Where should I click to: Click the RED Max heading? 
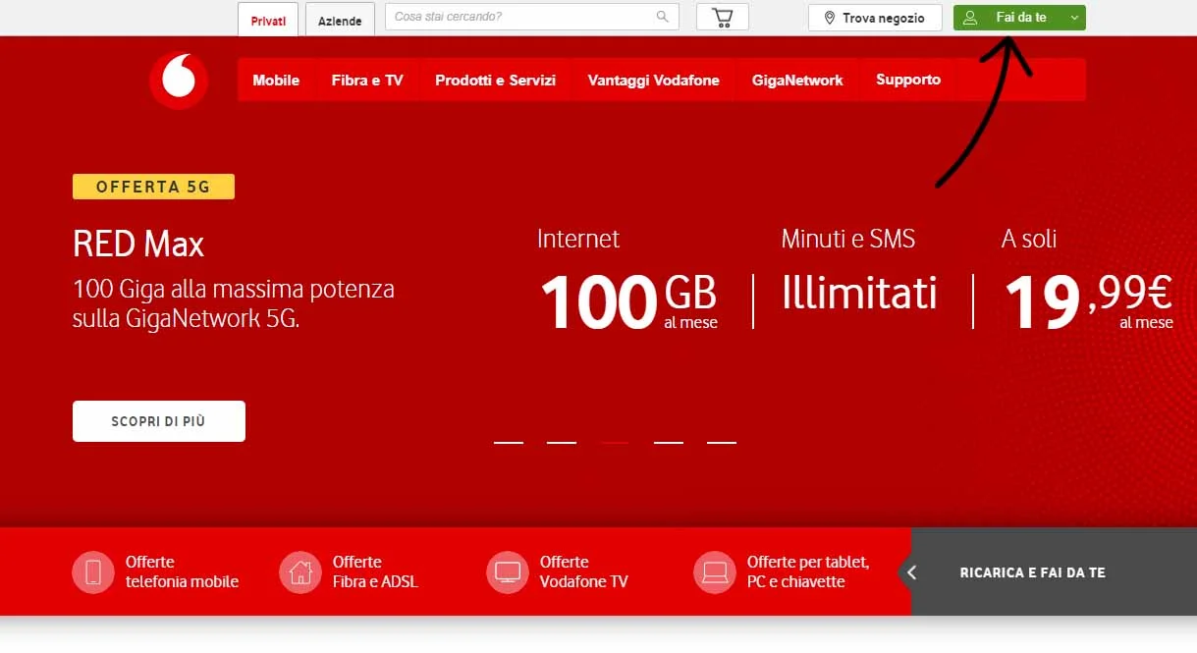[138, 244]
